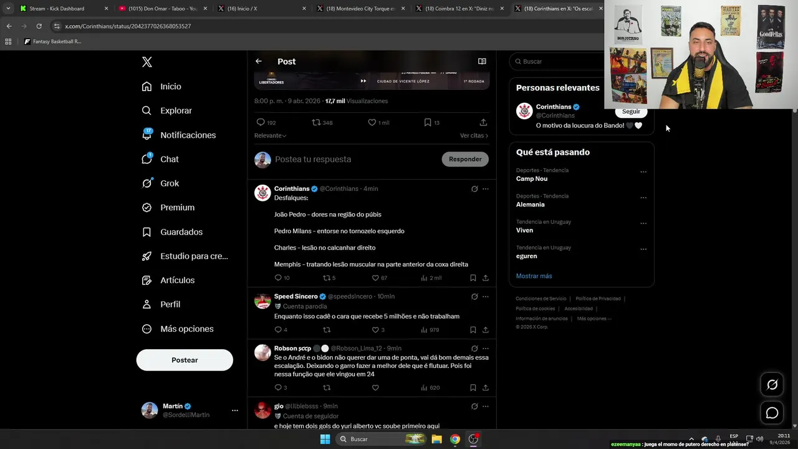Click the Postear button
The width and height of the screenshot is (798, 449).
click(x=185, y=360)
